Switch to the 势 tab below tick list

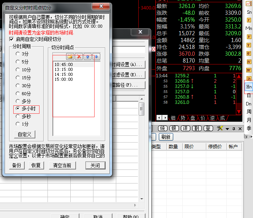183,118
